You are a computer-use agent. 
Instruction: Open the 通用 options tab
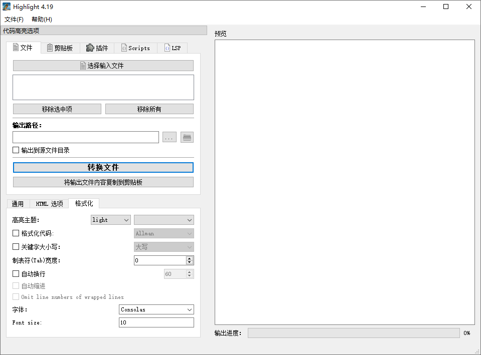click(x=18, y=204)
